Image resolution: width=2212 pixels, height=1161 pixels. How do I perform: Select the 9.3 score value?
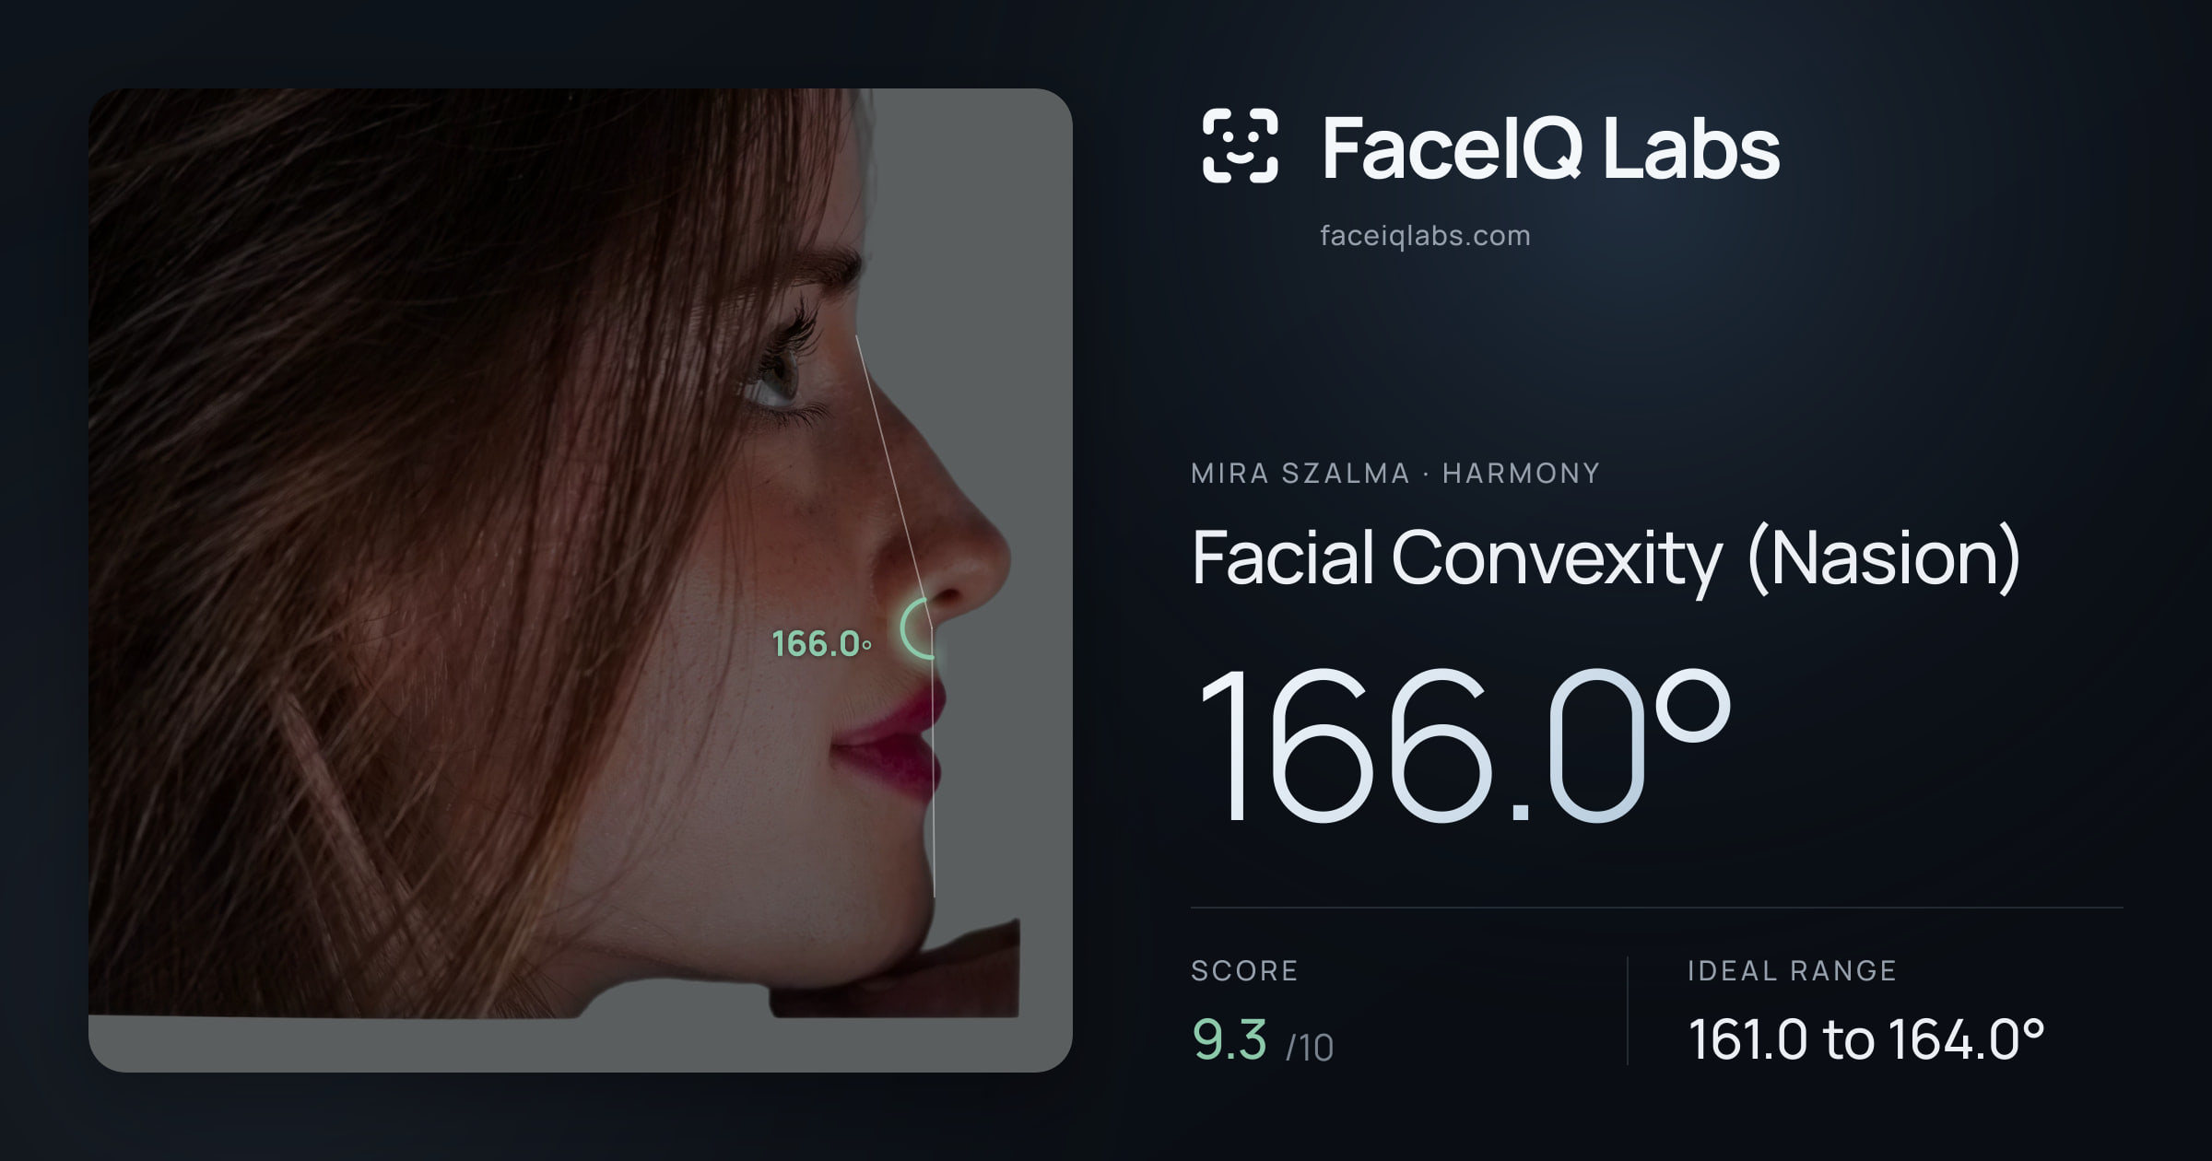[x=1230, y=1039]
